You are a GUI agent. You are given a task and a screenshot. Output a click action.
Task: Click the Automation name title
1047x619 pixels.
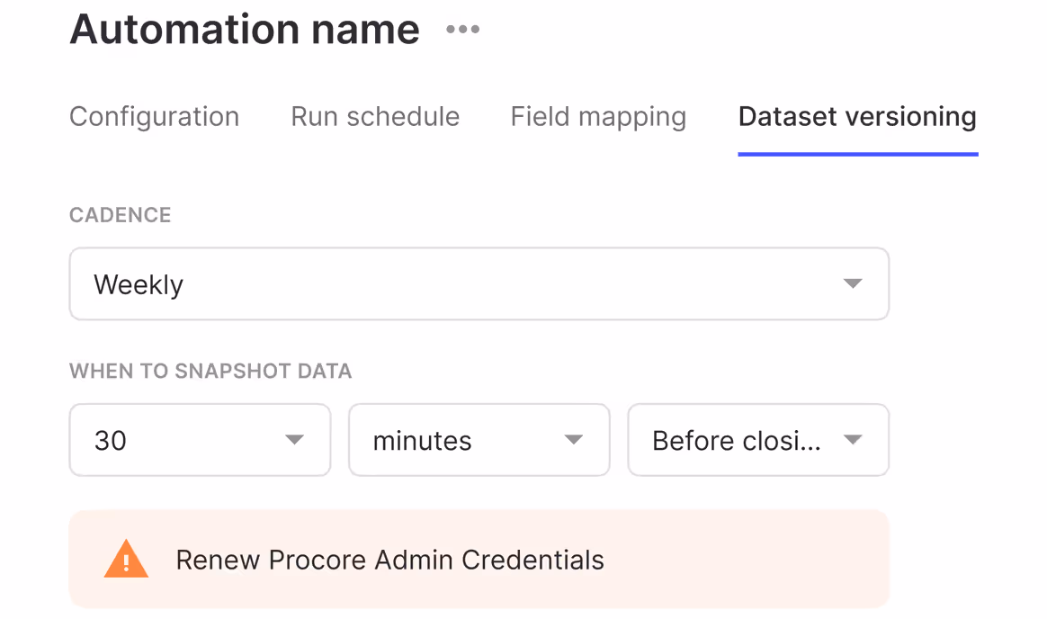click(245, 30)
